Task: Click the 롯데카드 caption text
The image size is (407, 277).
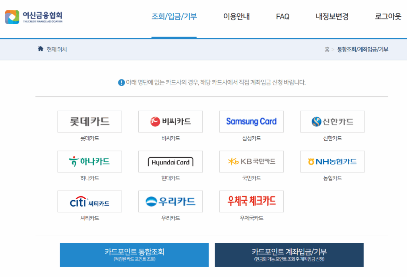Action: (x=89, y=138)
